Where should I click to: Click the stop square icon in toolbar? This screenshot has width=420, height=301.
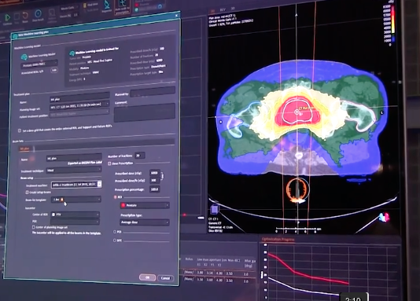(x=17, y=17)
